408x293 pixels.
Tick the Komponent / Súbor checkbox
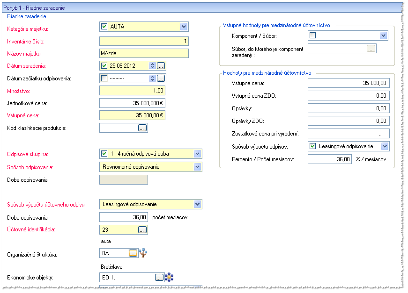[313, 36]
